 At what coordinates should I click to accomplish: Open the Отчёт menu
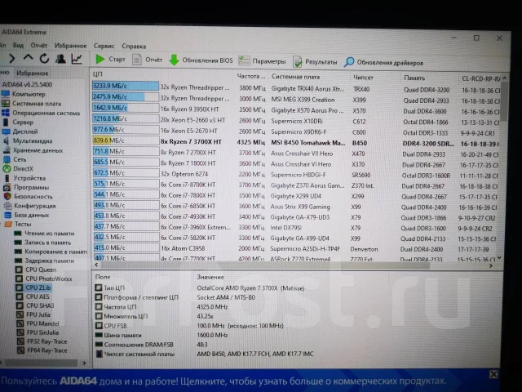point(39,46)
